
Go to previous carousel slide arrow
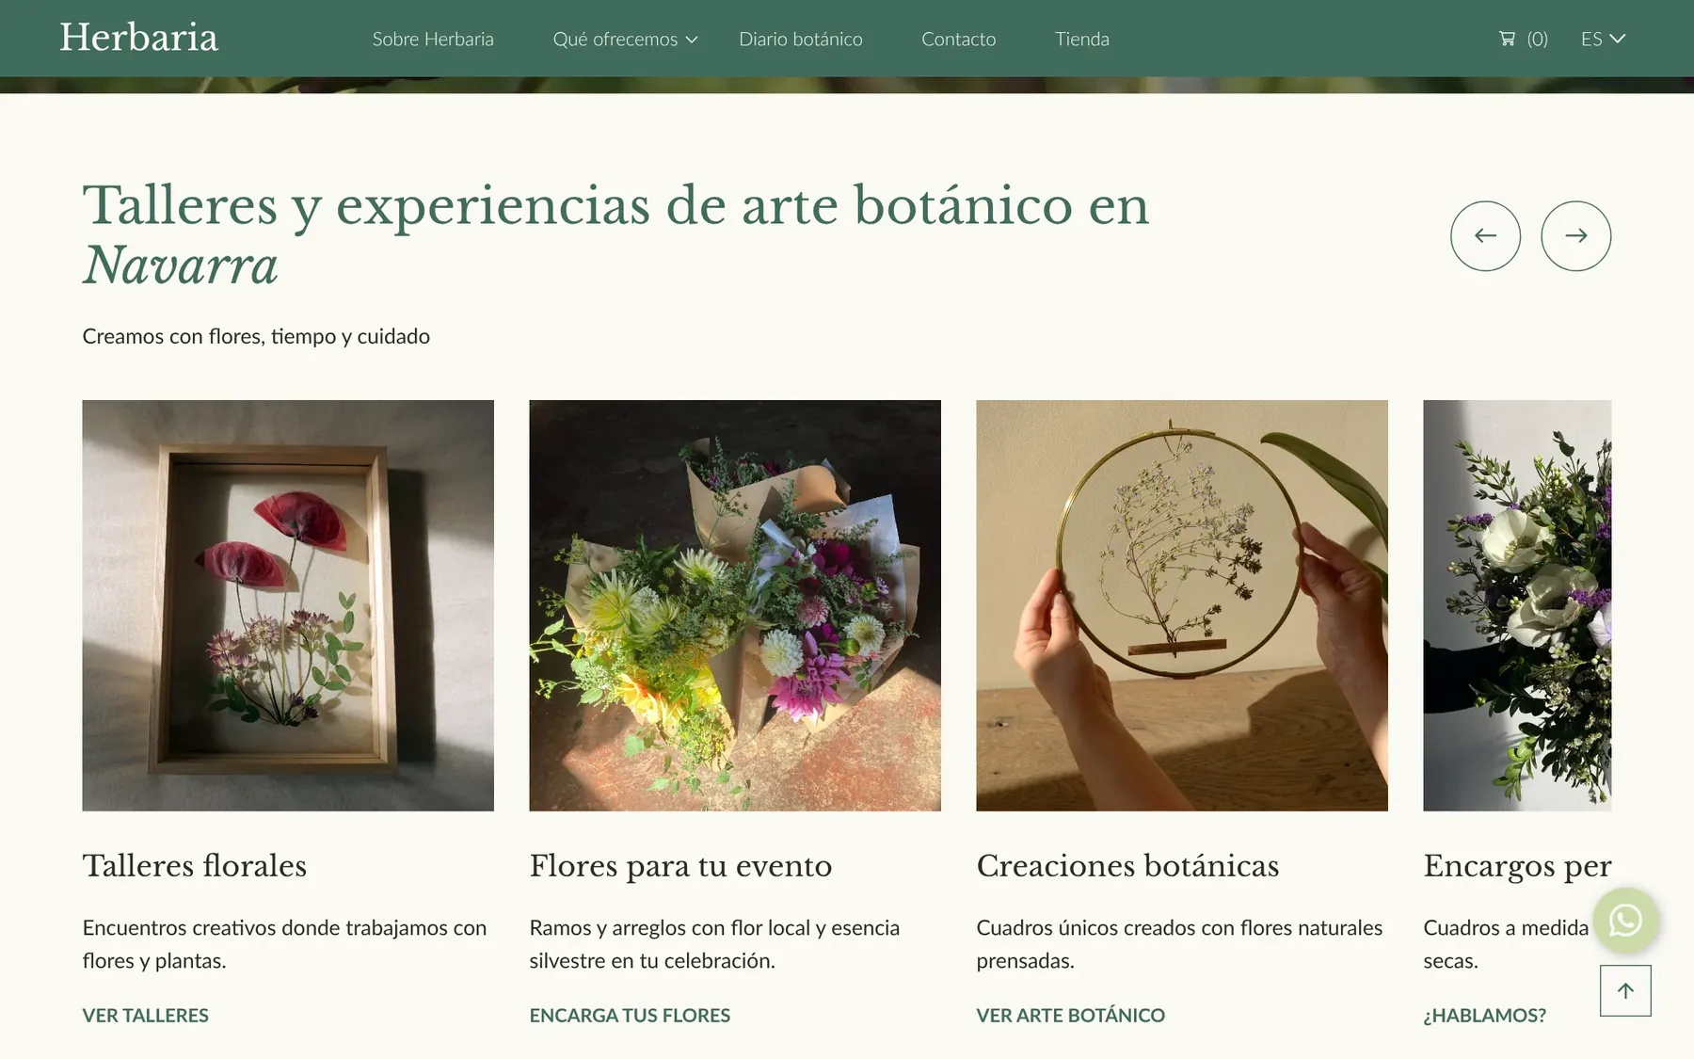click(x=1485, y=235)
